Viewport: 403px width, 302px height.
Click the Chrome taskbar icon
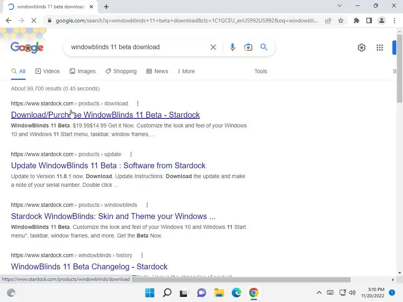254,293
